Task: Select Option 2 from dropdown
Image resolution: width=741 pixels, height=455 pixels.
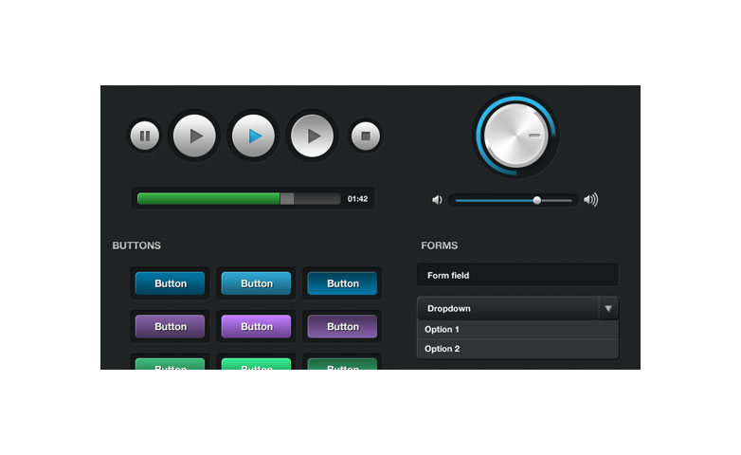Action: pos(518,349)
